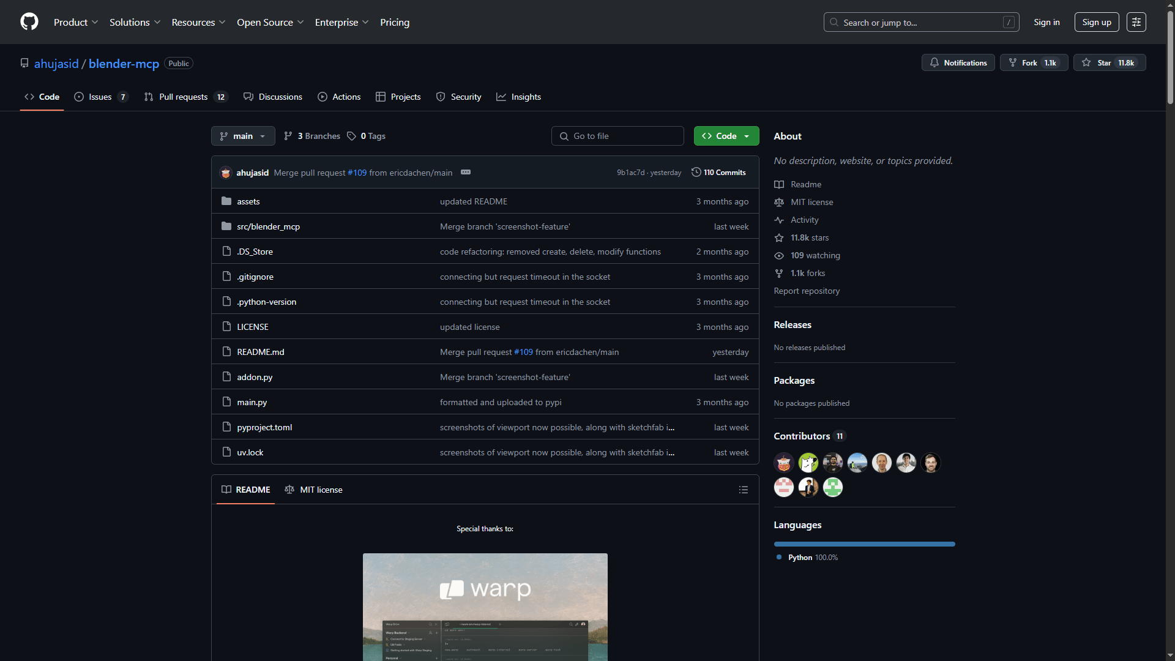Click the Python language bar
Screen dimensions: 1175x661
point(864,544)
